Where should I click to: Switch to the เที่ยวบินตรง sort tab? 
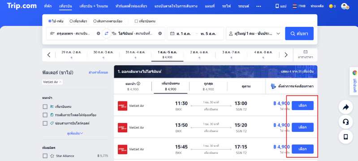pyautogui.click(x=171, y=86)
